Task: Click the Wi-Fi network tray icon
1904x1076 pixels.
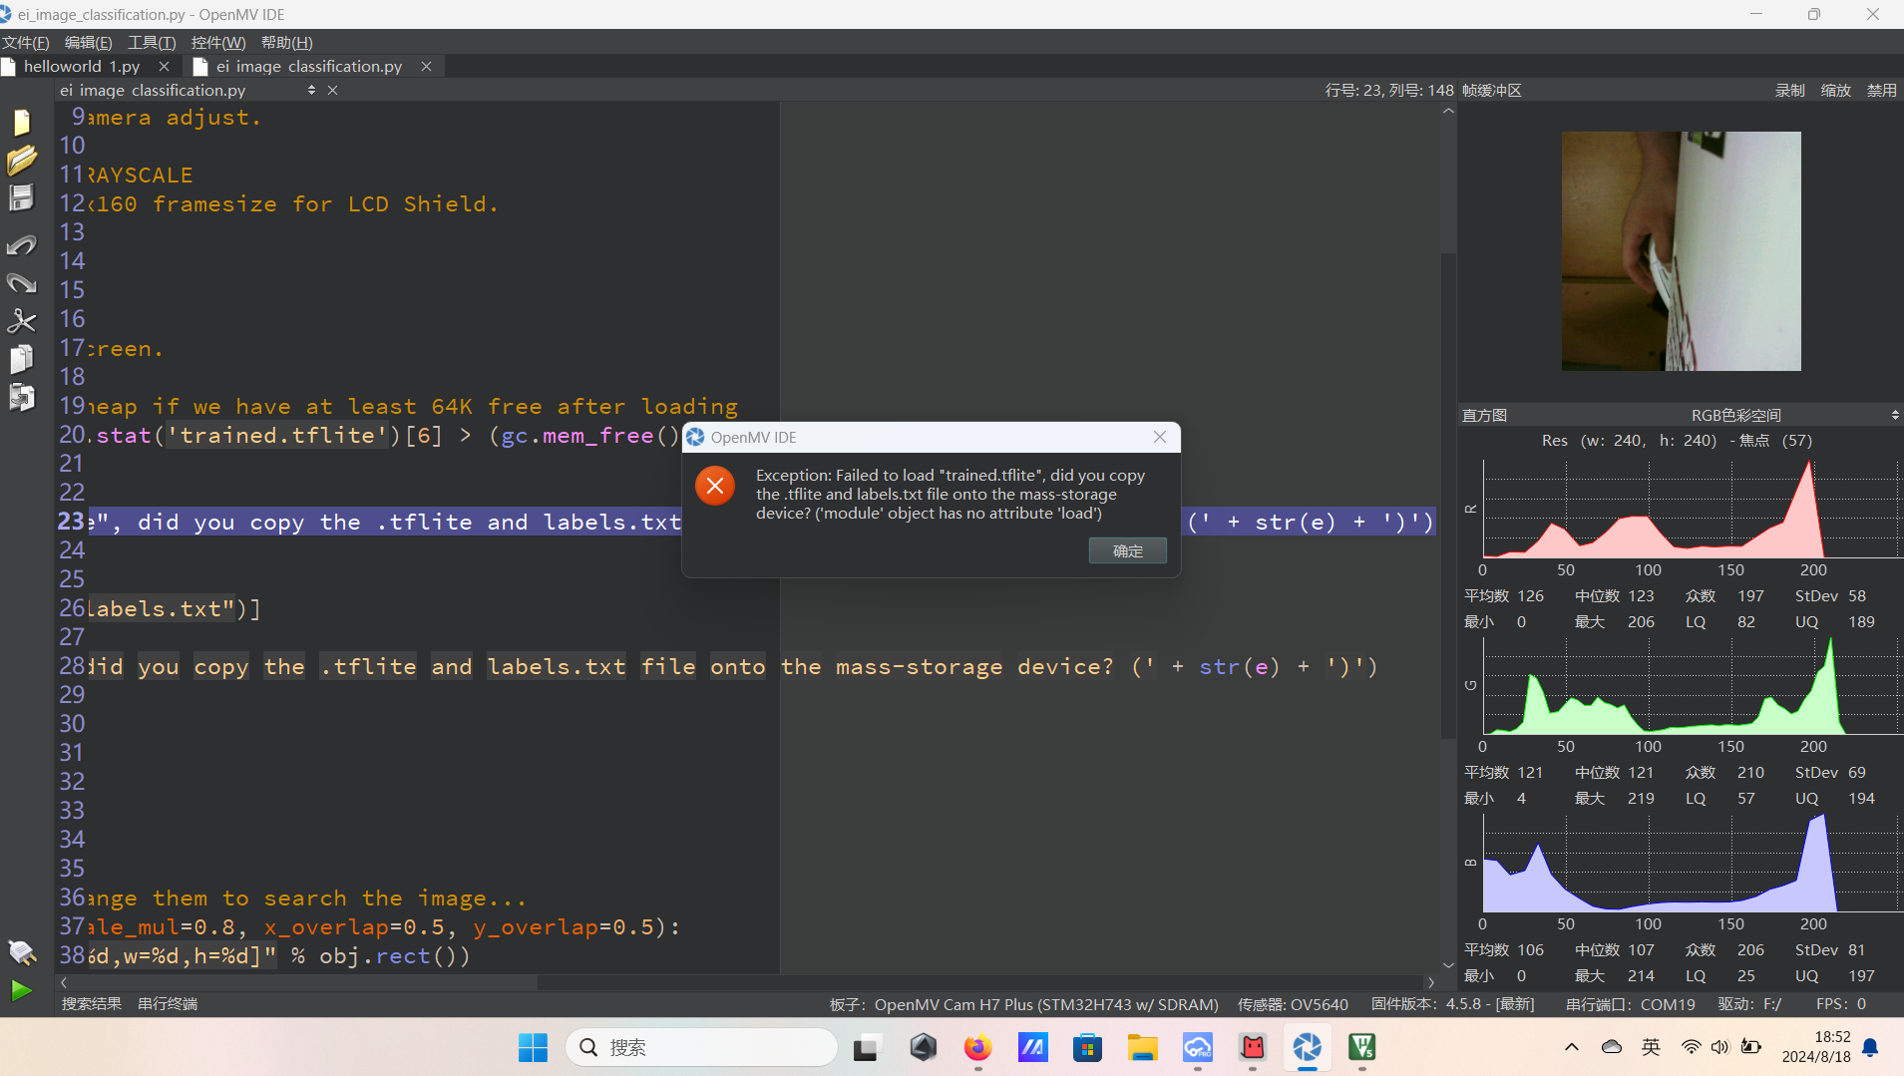Action: 1691,1047
